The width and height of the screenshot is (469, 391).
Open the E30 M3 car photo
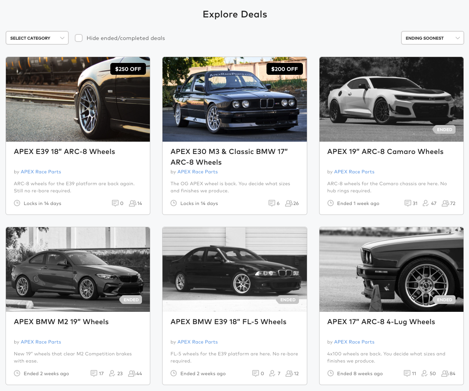234,99
